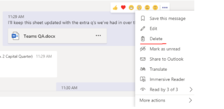React with laughing face emoji
Image resolution: width=224 pixels, height=109 pixels.
(131, 8)
